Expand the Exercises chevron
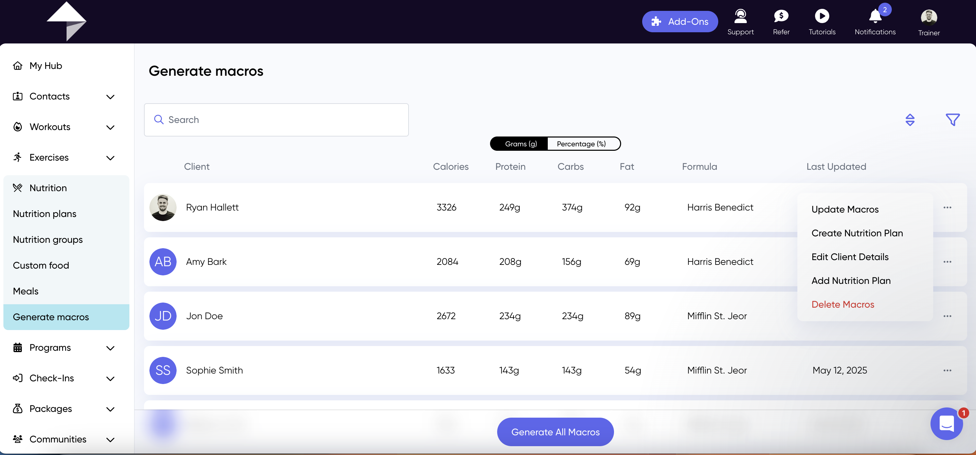Image resolution: width=976 pixels, height=455 pixels. click(110, 158)
